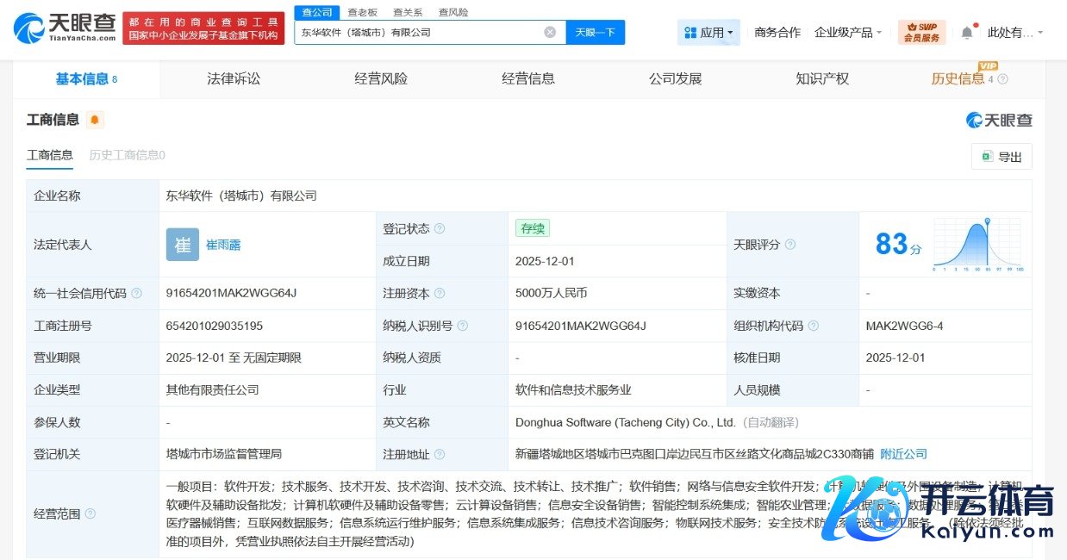Open the user account dropdown
Viewport: 1067px width, 560px height.
1014,33
